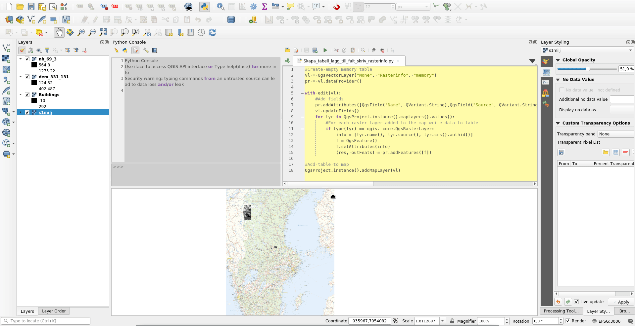Click the Additional no data value field

622,99
